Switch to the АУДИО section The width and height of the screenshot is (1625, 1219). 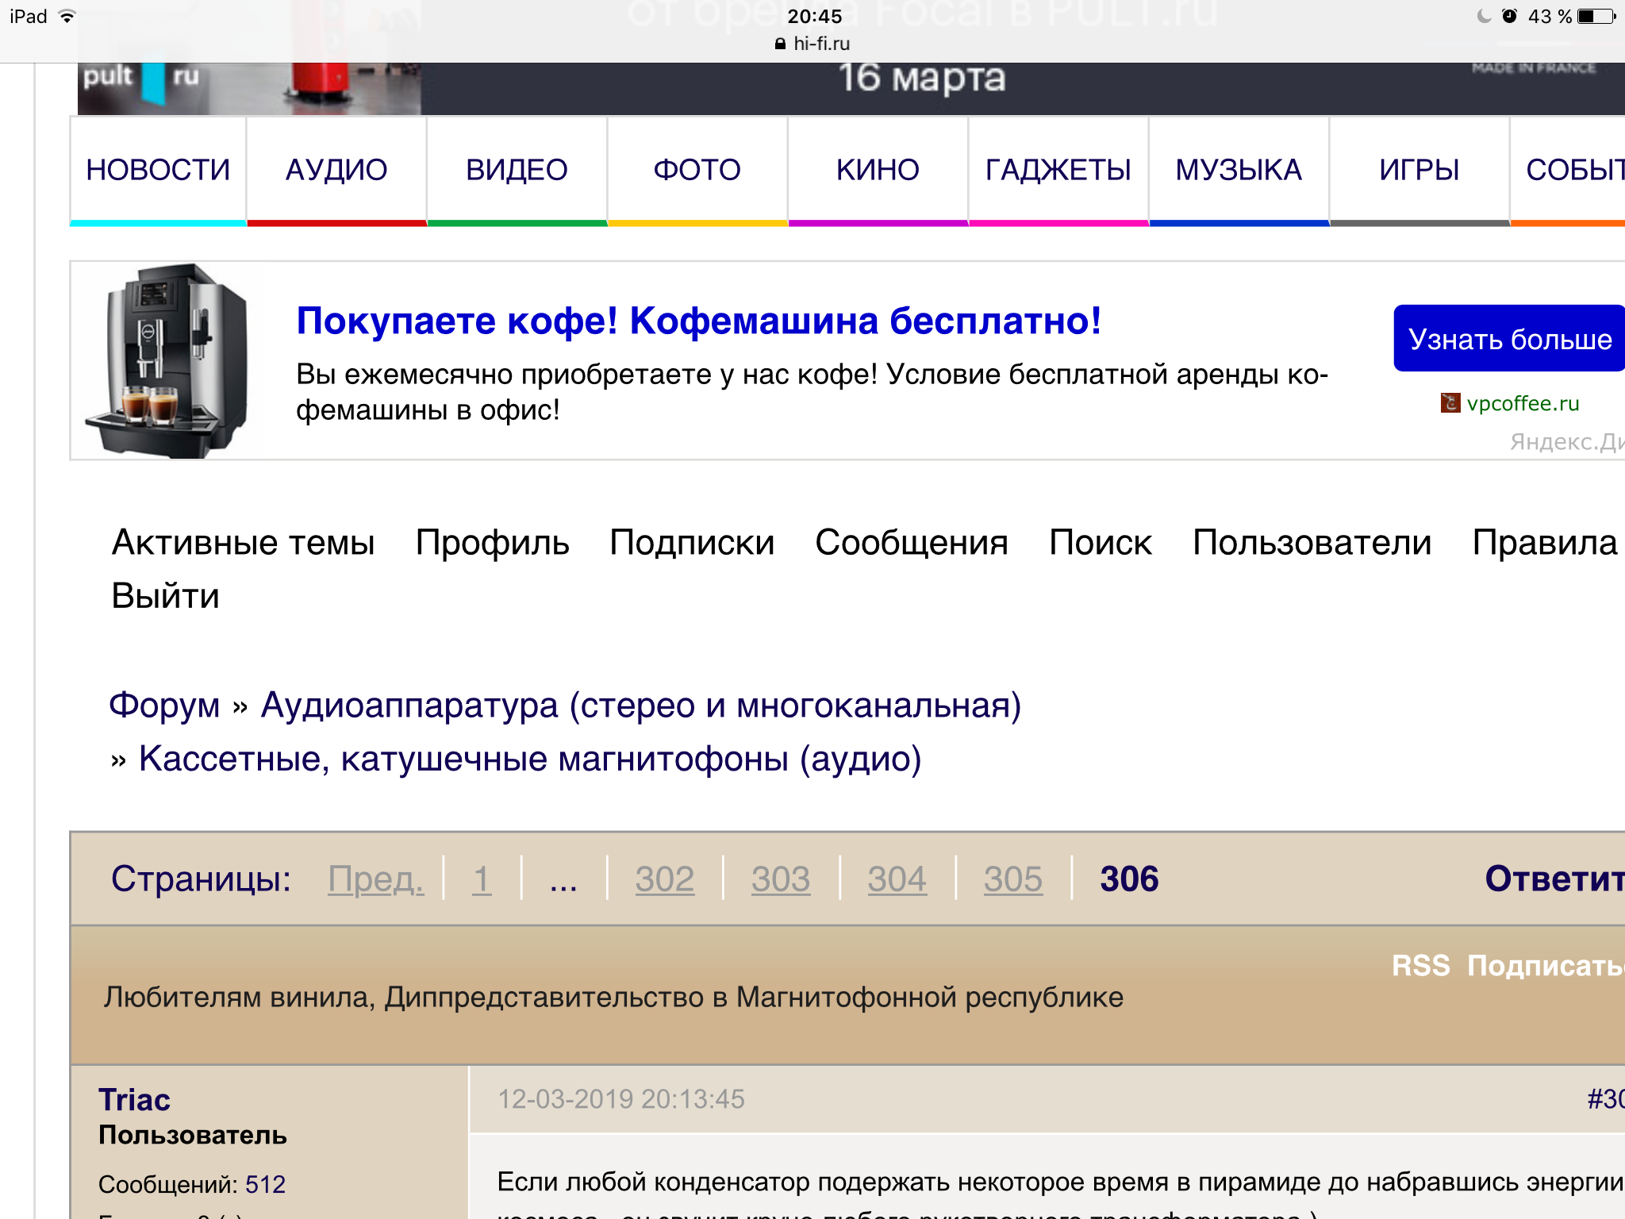pyautogui.click(x=336, y=170)
